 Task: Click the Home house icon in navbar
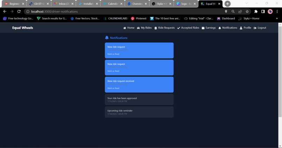point(125,28)
